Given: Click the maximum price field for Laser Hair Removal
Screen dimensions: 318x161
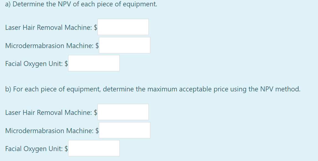Looking at the screenshot, I should (123, 112).
